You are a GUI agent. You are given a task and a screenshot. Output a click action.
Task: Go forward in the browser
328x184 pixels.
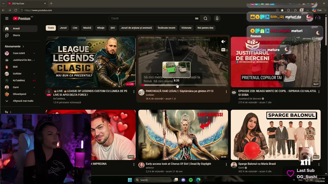pos(9,10)
